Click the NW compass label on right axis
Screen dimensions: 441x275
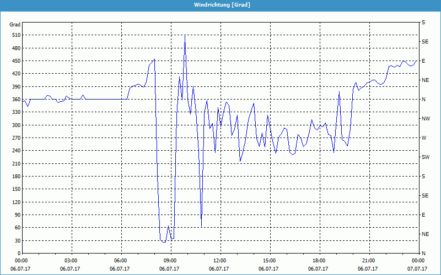pyautogui.click(x=425, y=119)
